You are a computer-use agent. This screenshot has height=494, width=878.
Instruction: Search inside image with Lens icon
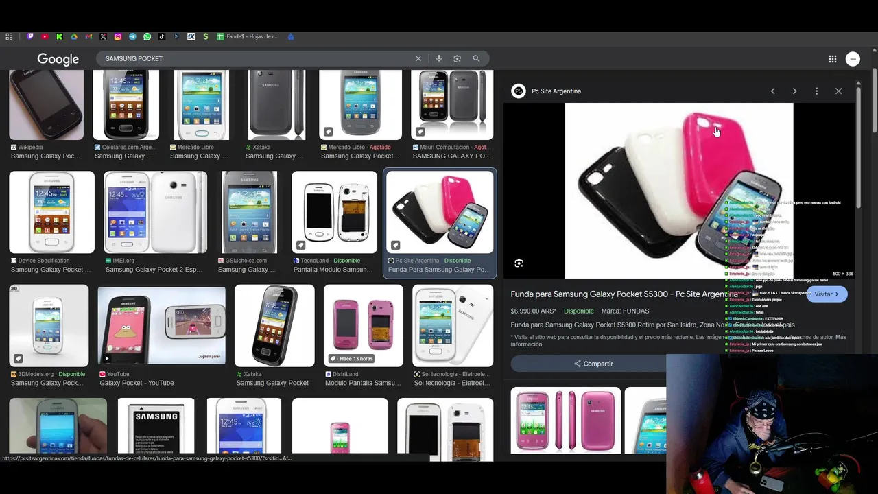[519, 263]
